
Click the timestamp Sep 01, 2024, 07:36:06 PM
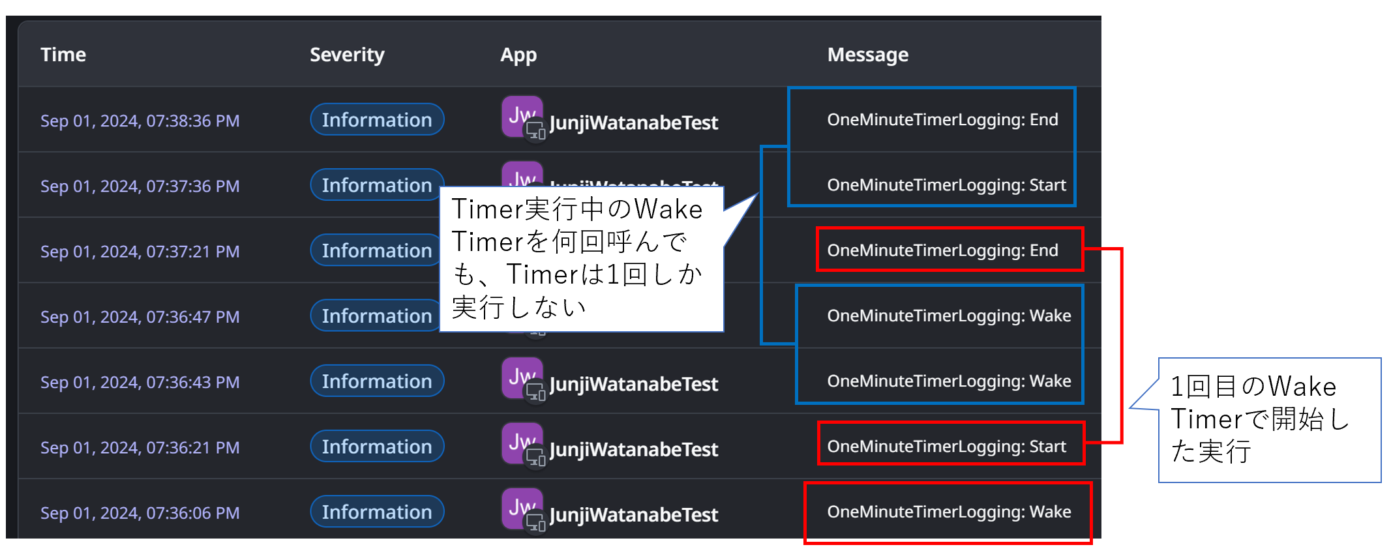click(x=140, y=513)
